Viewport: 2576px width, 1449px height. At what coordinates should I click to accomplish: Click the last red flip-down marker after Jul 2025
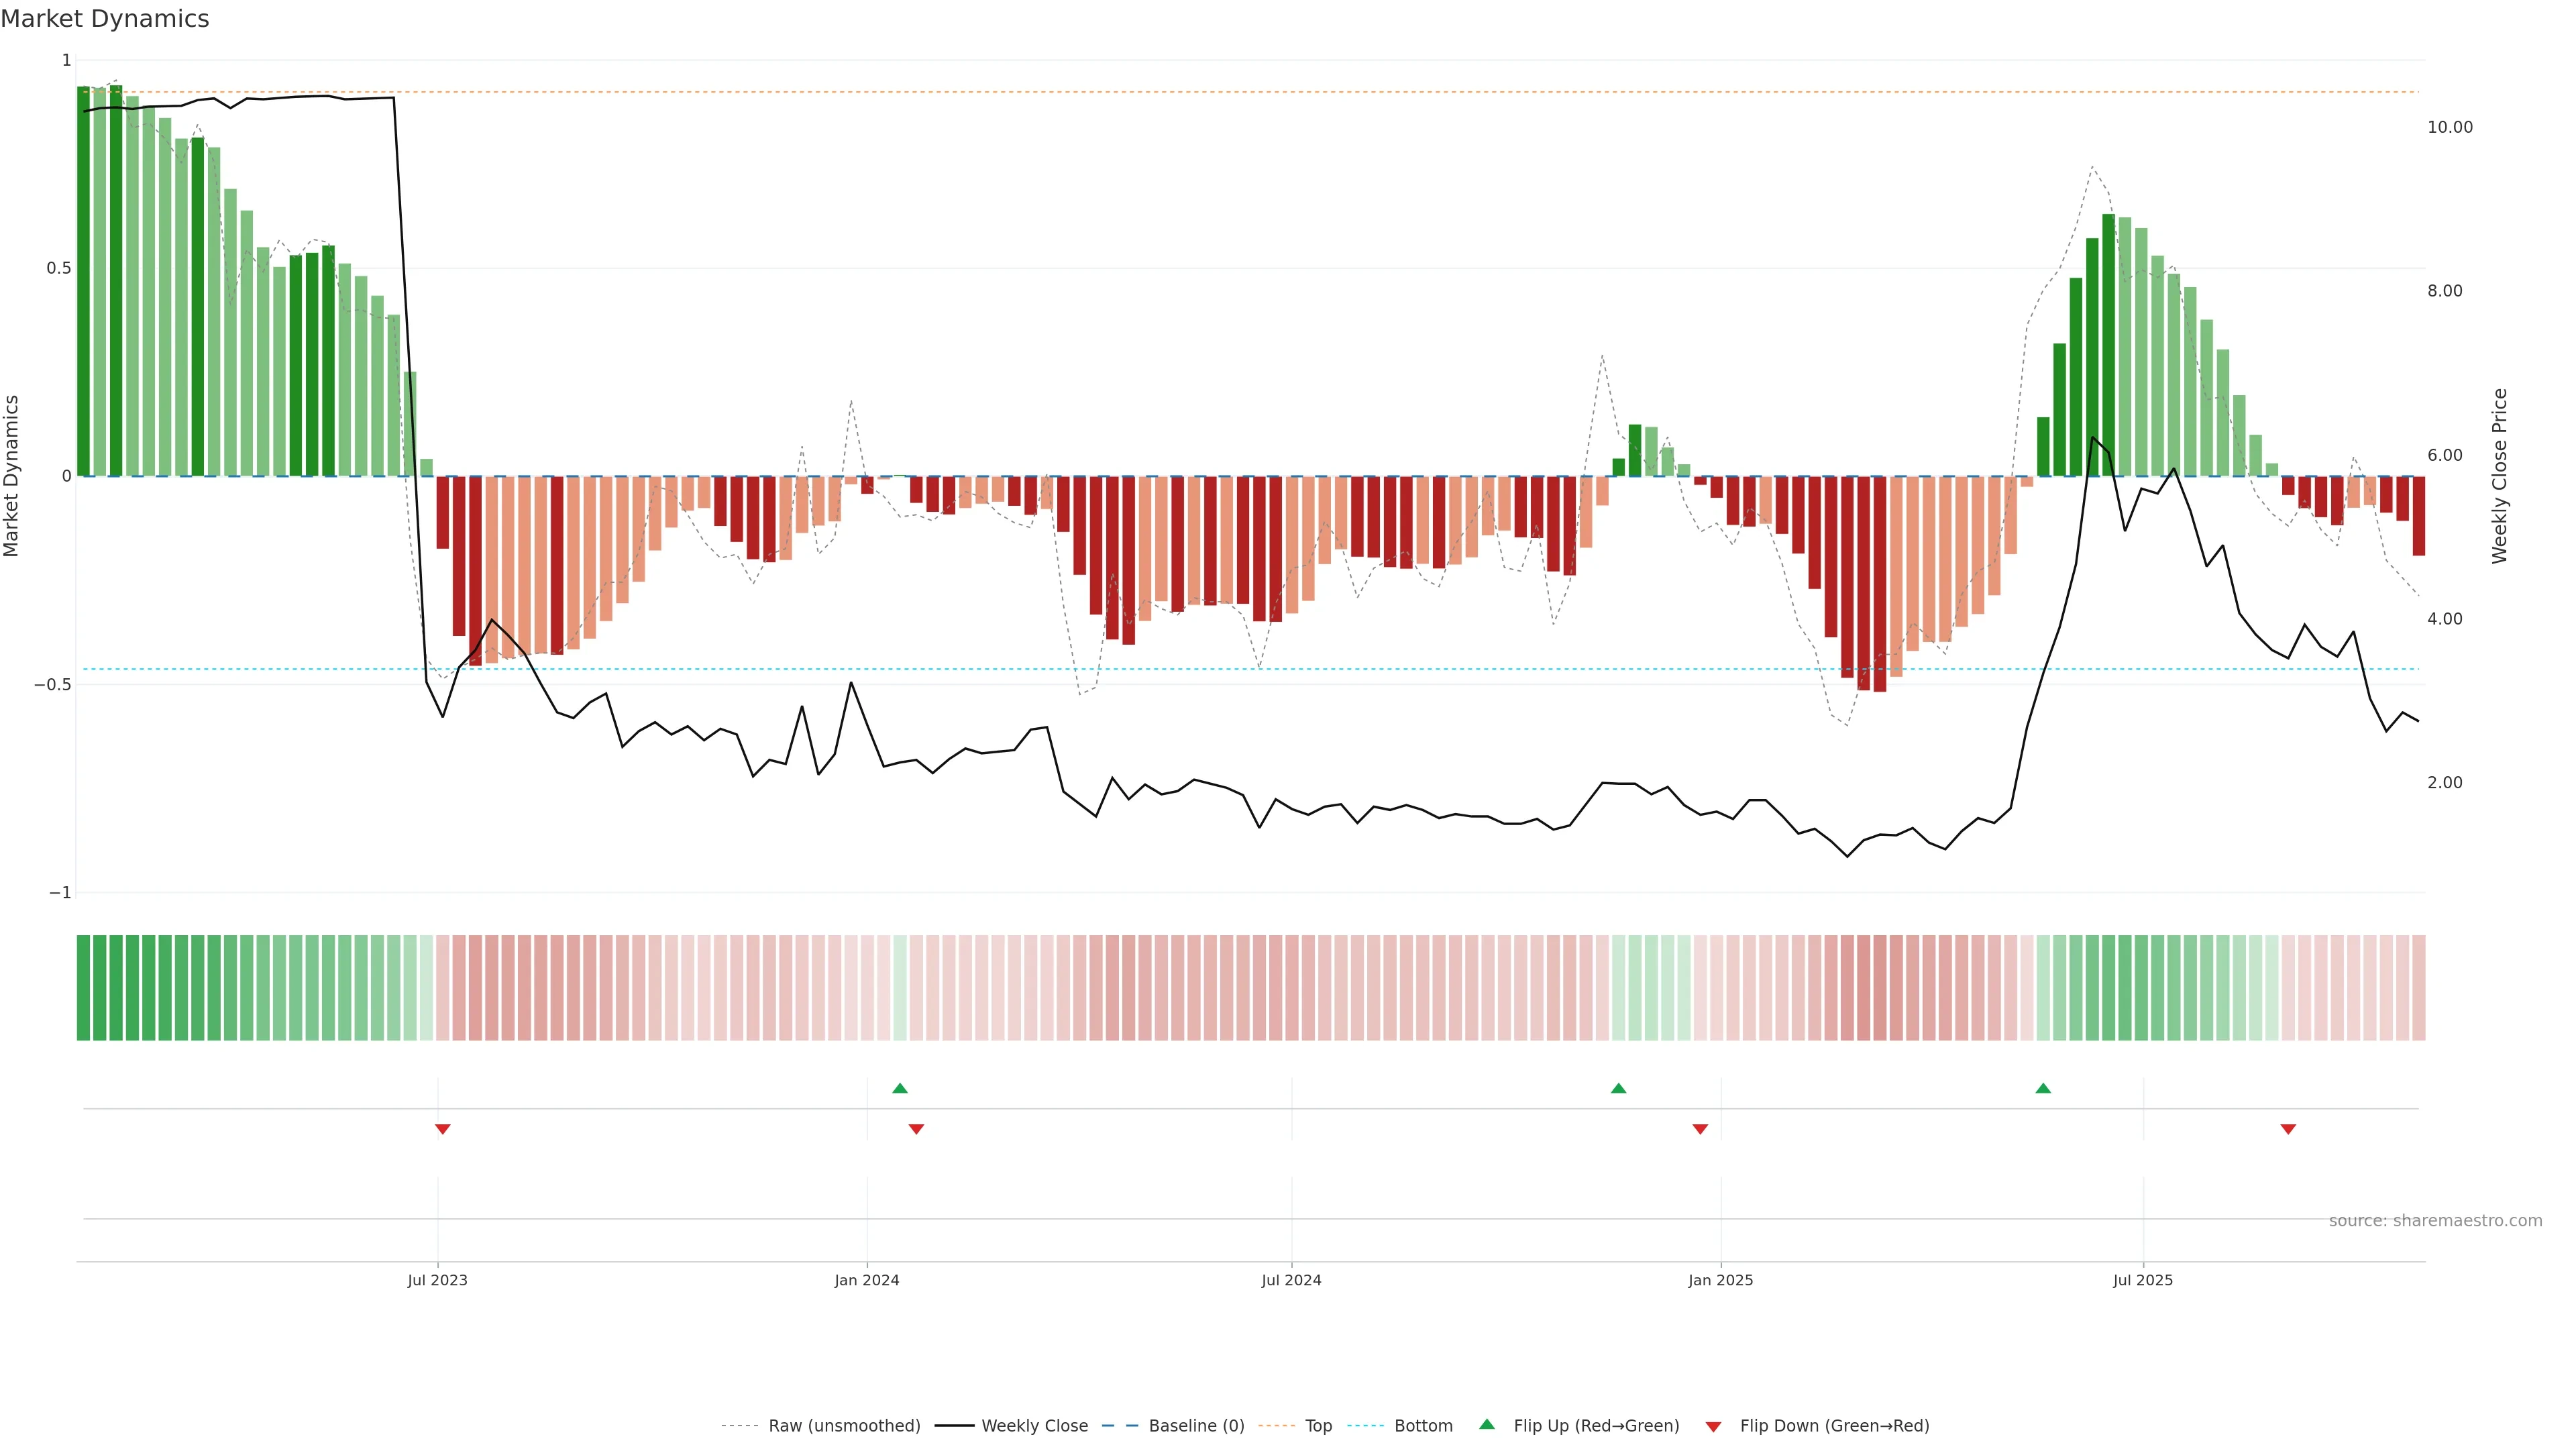click(2288, 1129)
